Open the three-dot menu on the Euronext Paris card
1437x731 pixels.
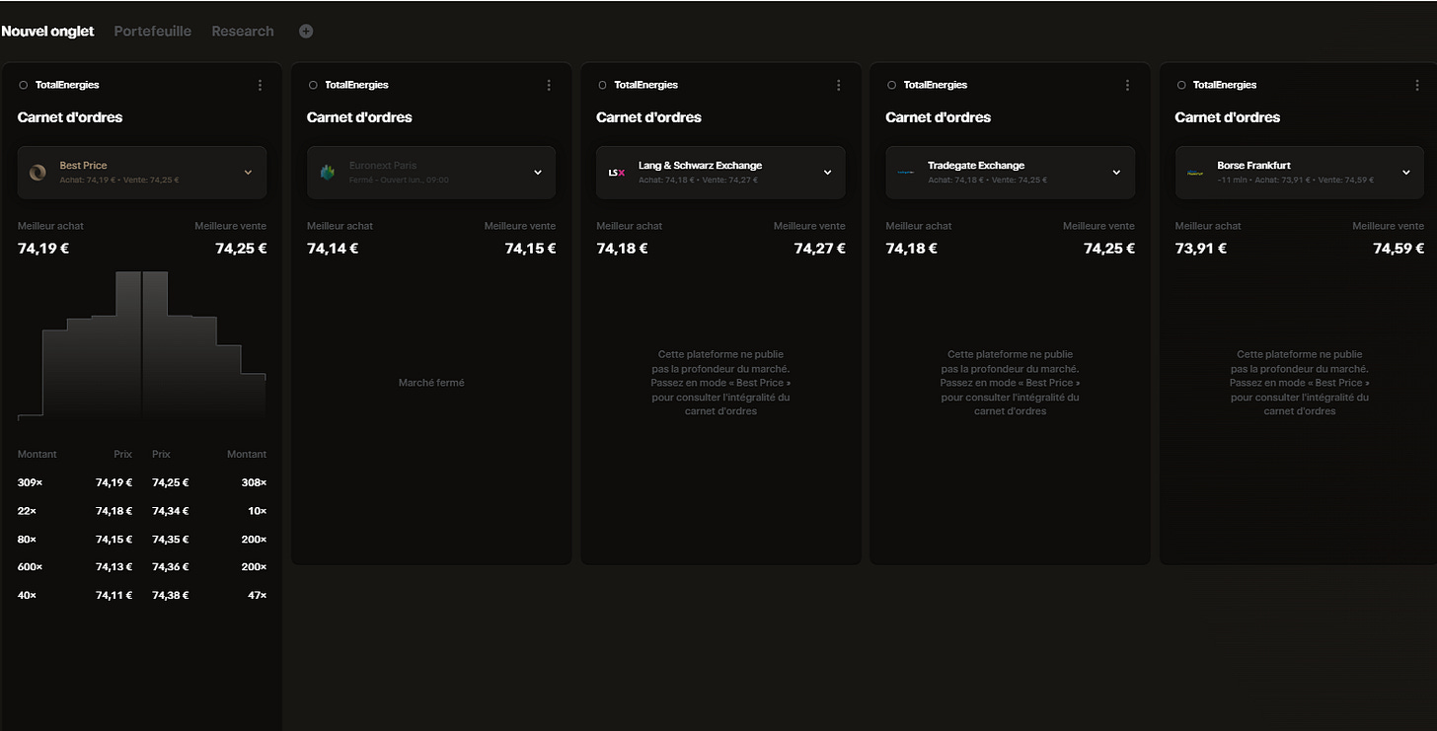[549, 85]
